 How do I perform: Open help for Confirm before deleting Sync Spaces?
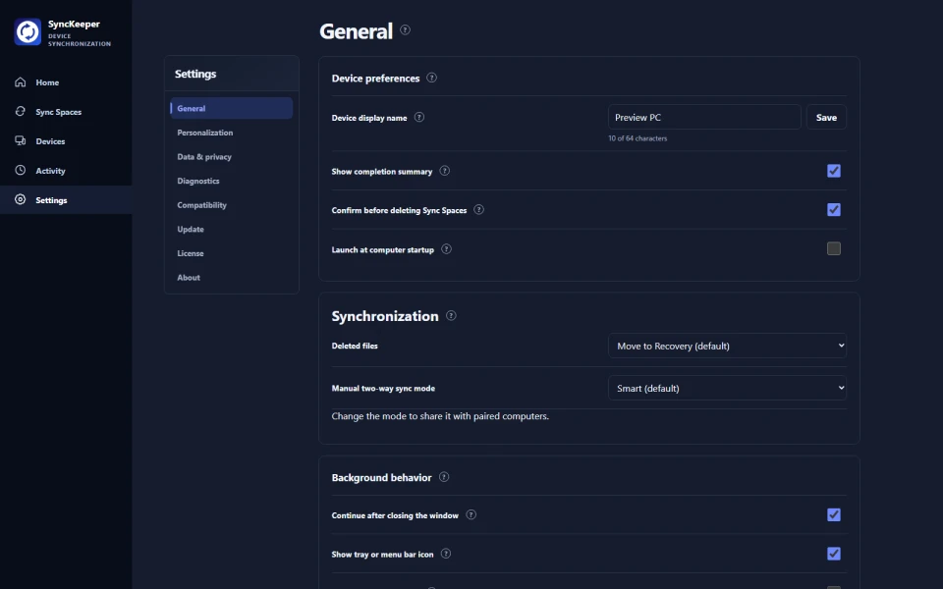click(x=478, y=210)
